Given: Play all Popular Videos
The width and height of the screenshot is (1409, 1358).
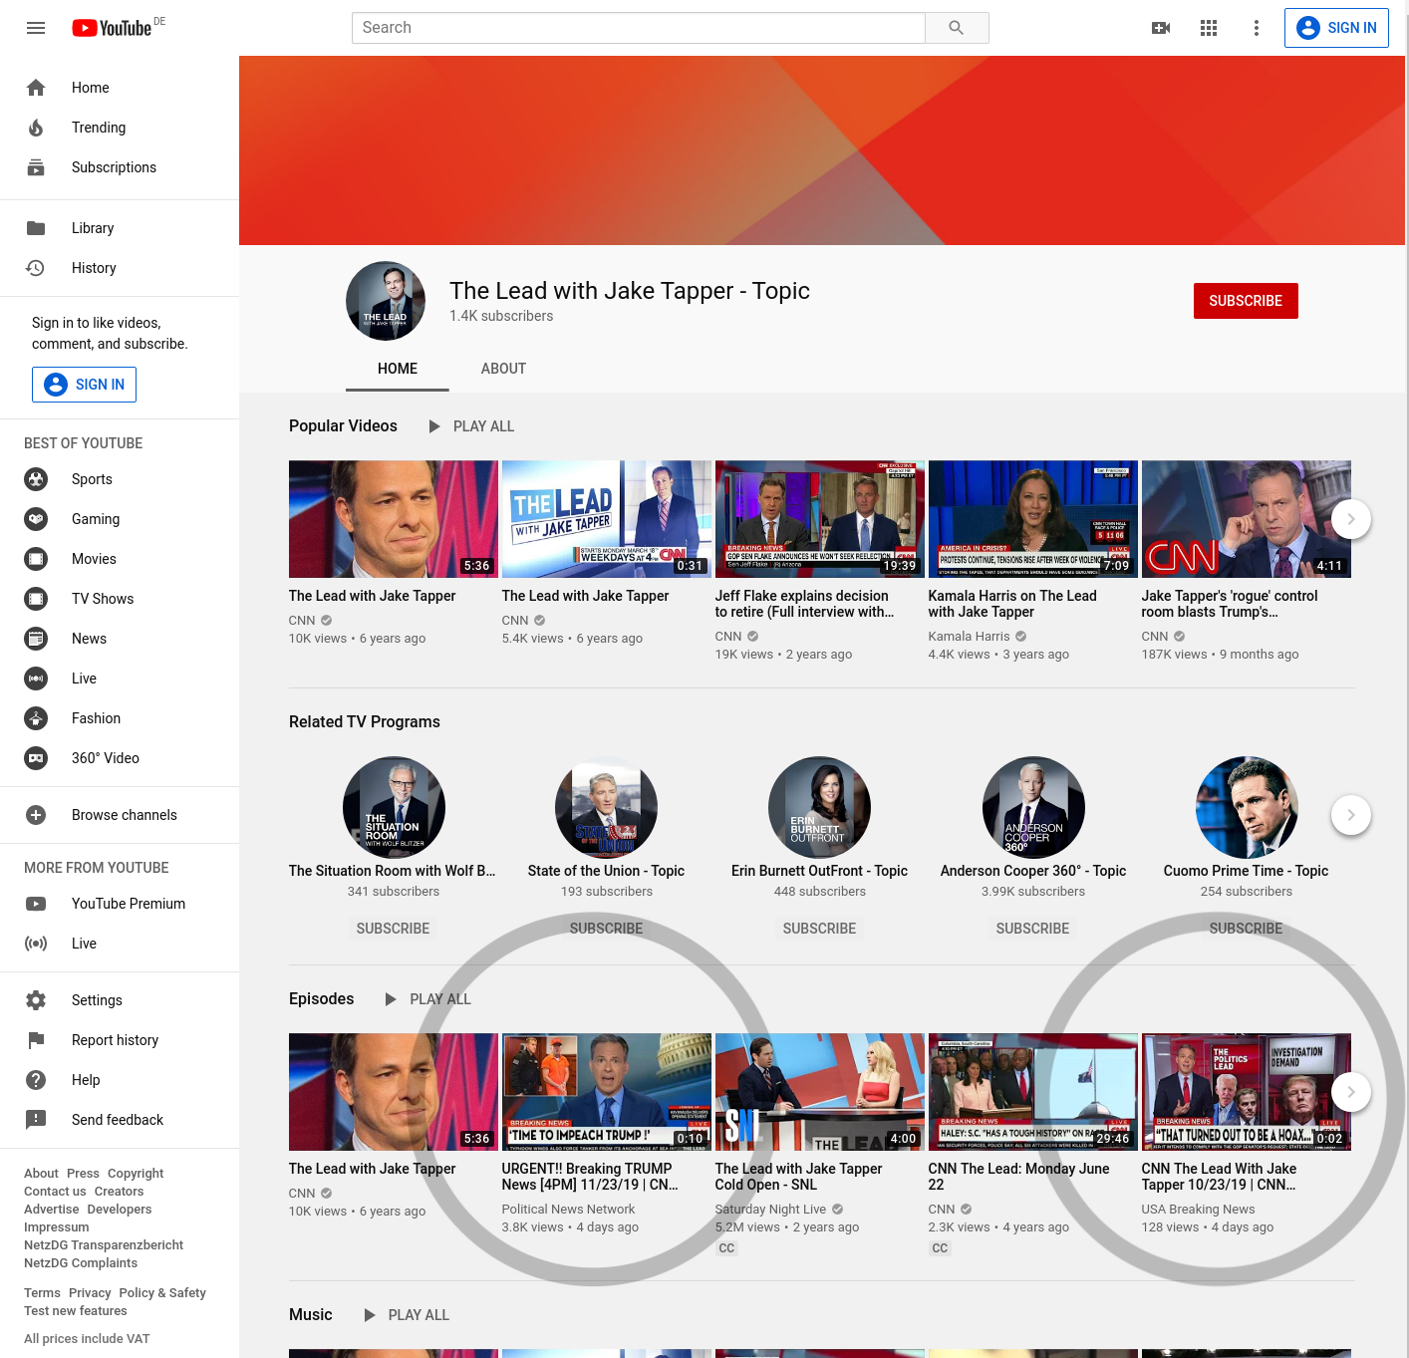Looking at the screenshot, I should (x=471, y=426).
